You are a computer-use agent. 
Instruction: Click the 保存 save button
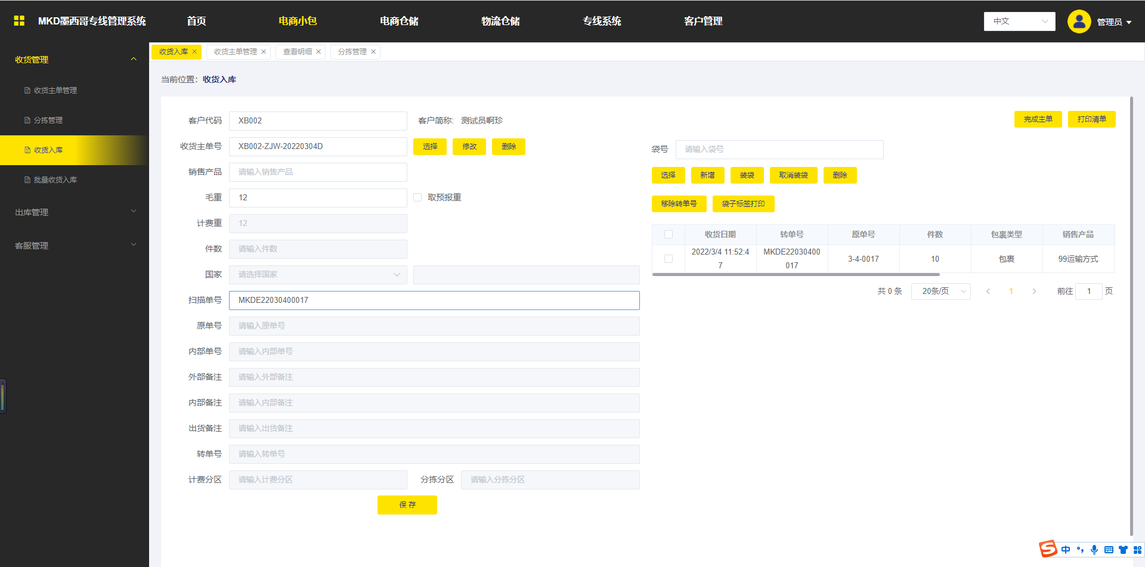click(407, 505)
